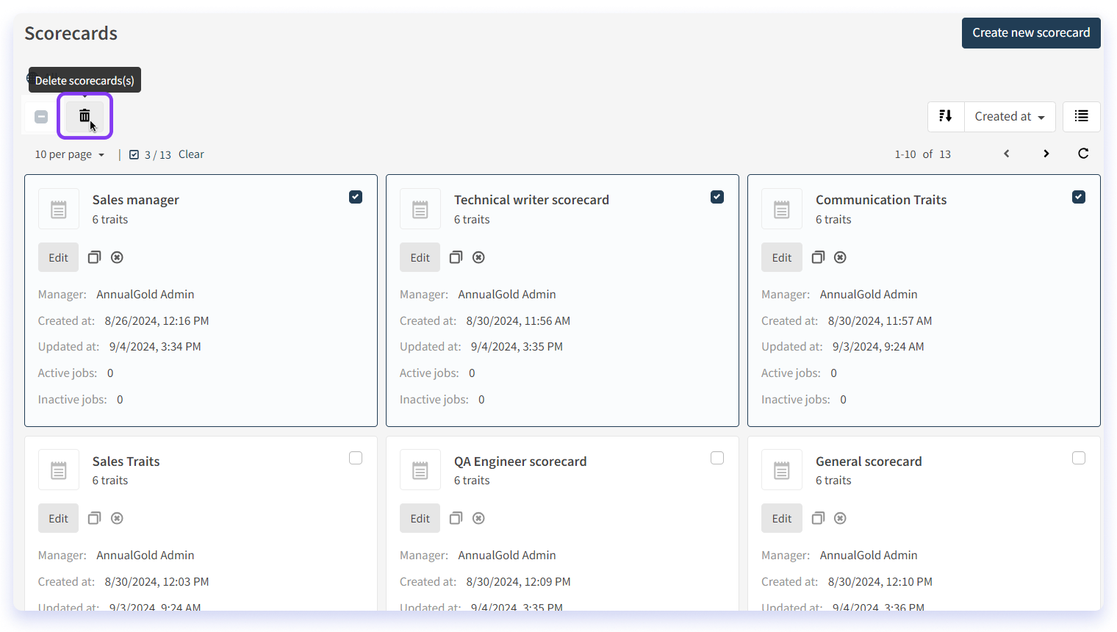Edit the Sales manager scorecard

(58, 257)
